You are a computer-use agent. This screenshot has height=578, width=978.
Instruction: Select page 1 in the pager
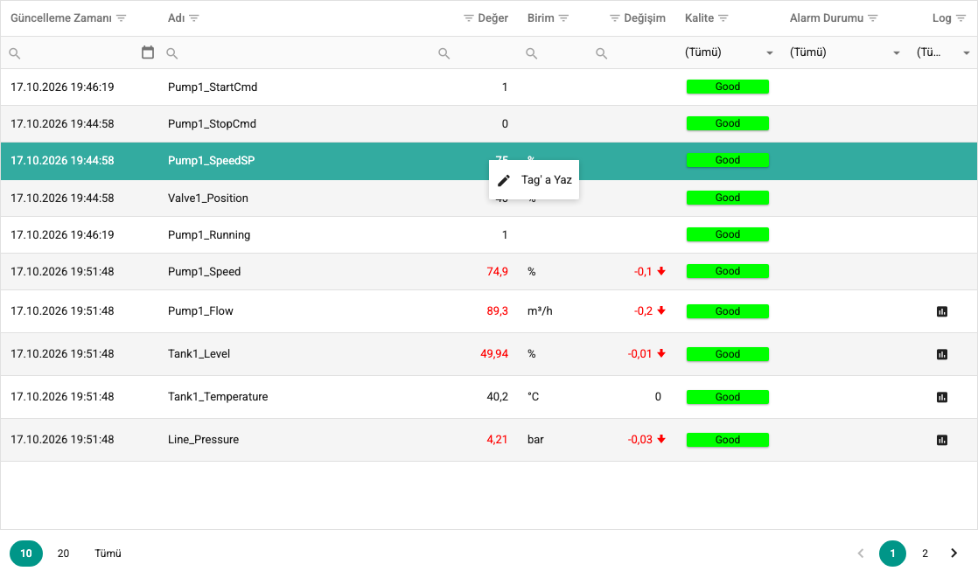click(x=892, y=553)
